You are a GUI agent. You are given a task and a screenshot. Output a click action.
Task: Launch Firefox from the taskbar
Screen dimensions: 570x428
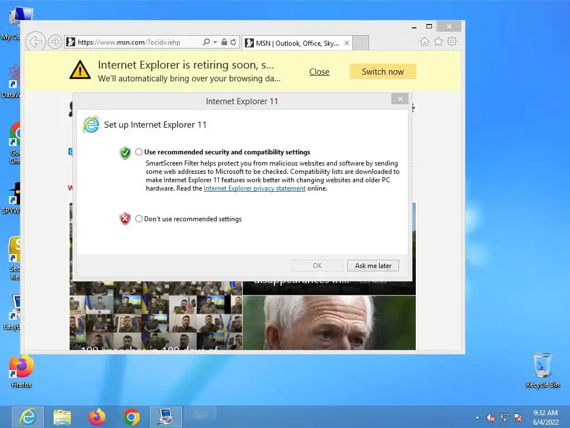pos(97,417)
